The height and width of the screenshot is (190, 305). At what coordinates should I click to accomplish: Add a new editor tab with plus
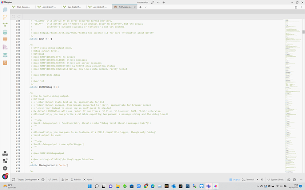(140, 7)
